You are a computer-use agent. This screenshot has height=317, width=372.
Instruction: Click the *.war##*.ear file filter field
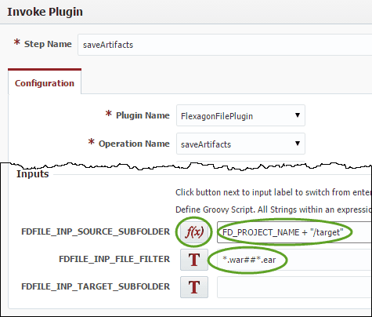click(294, 260)
